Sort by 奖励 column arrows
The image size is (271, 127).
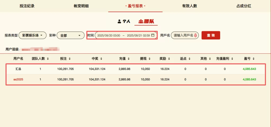coord(169,58)
